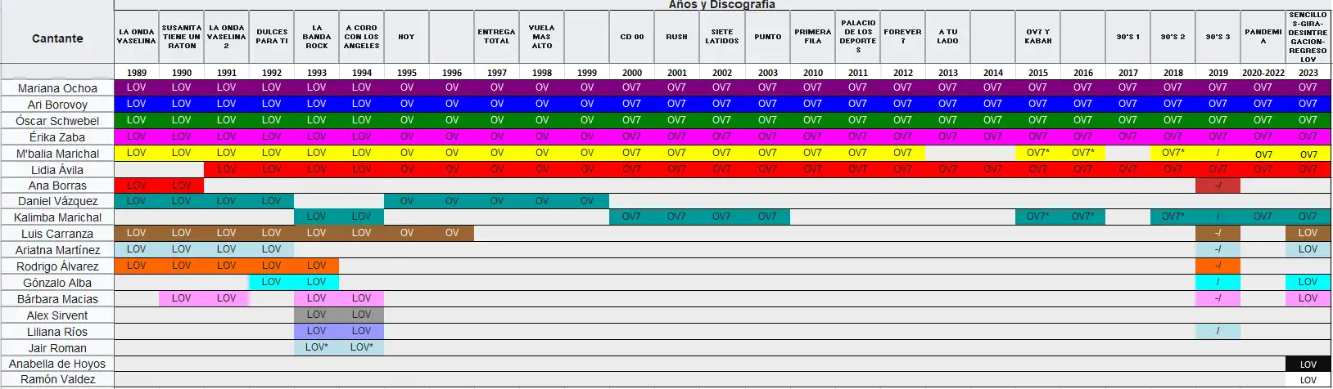Select M'balia Marichal's OV7* cell for 2015

(x=1037, y=153)
